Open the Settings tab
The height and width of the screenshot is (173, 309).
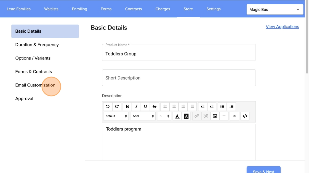214,9
